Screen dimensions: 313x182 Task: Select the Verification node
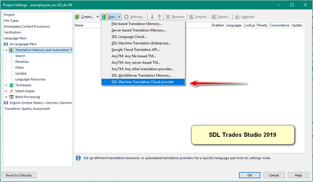[13, 32]
